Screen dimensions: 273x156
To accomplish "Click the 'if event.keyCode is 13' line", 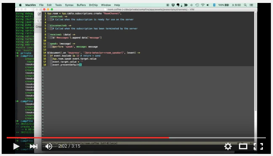I will pos(75,56).
